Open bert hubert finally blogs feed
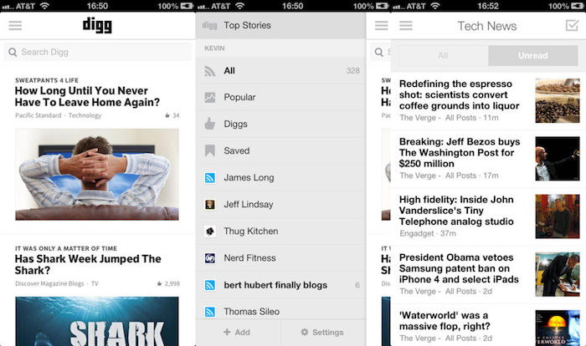586x346 pixels. (x=275, y=285)
